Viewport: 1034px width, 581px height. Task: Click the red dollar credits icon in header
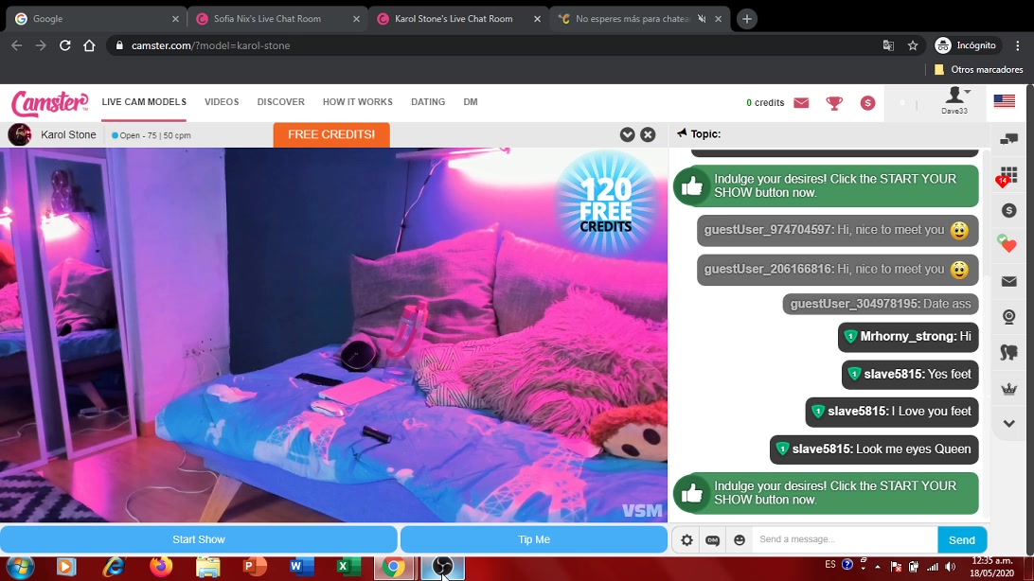[867, 103]
